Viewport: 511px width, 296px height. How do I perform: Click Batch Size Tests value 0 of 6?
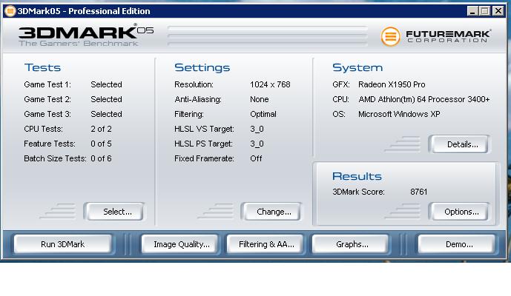(101, 159)
